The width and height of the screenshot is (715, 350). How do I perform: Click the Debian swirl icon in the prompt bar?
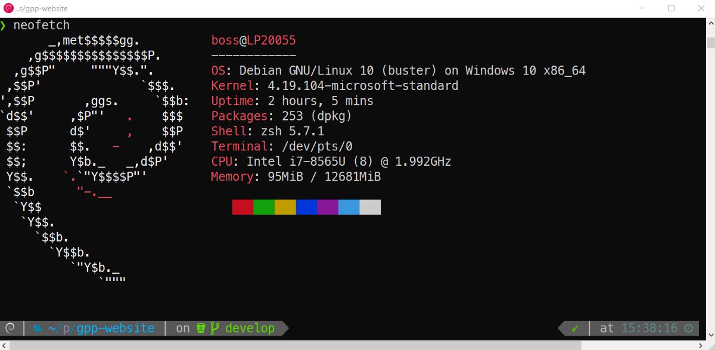[10, 328]
